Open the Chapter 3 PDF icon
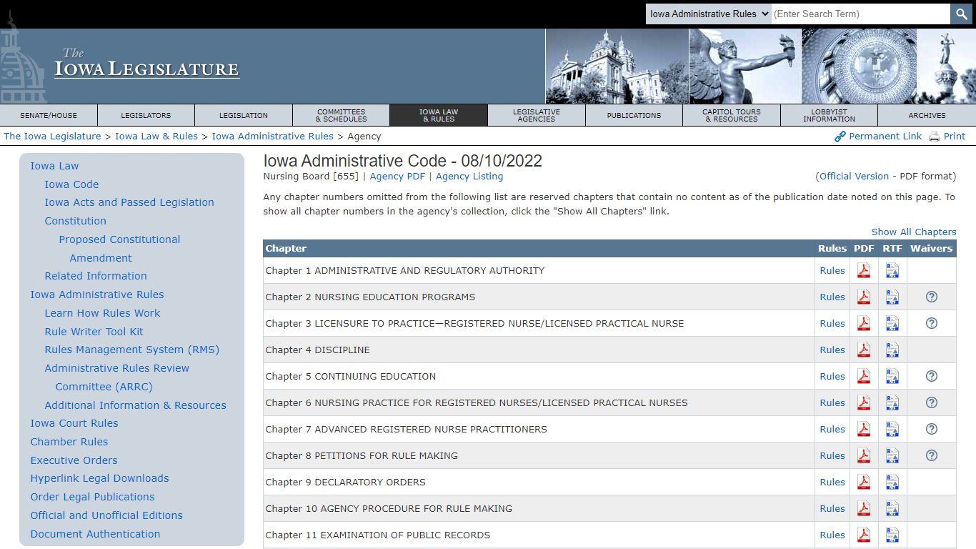 click(864, 324)
